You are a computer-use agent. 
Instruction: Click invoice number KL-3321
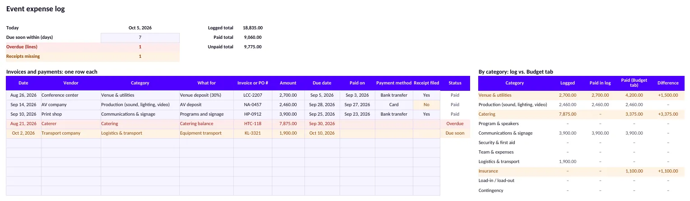pos(253,133)
